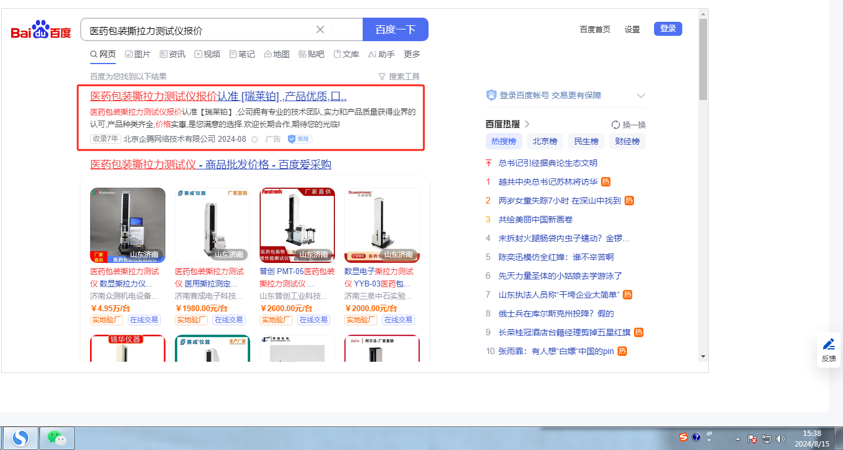Open the language bar options arrow

tap(709, 441)
